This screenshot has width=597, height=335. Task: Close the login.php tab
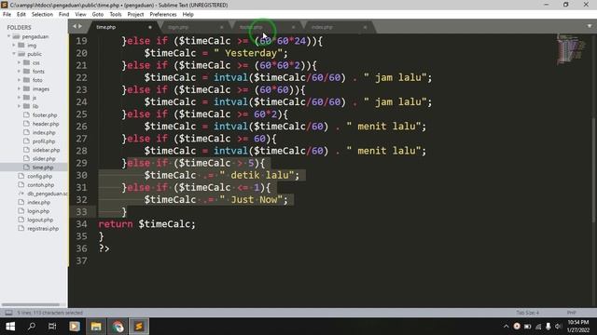point(221,27)
